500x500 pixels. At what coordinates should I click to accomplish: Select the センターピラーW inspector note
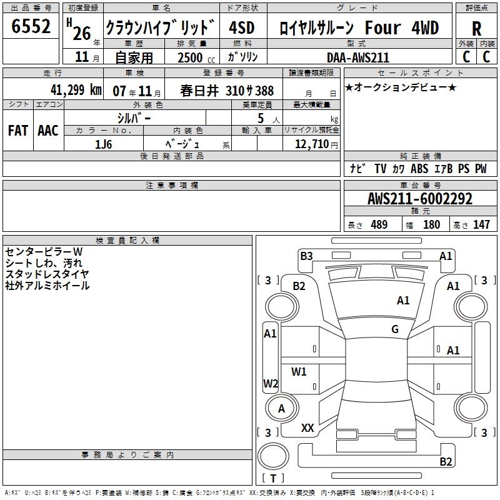44,251
